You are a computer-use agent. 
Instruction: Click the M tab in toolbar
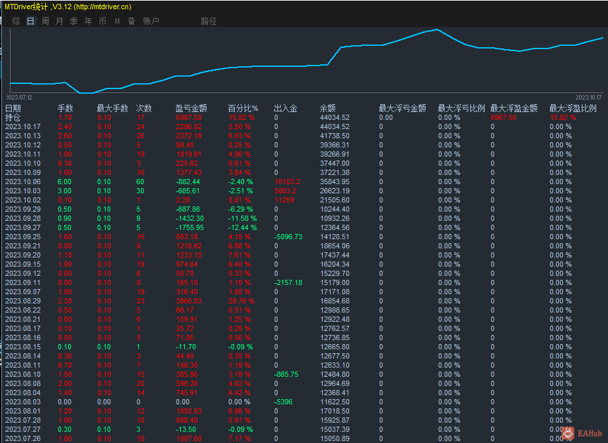point(117,21)
